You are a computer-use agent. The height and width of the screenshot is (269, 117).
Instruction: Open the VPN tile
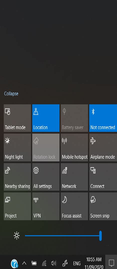pyautogui.click(x=46, y=206)
